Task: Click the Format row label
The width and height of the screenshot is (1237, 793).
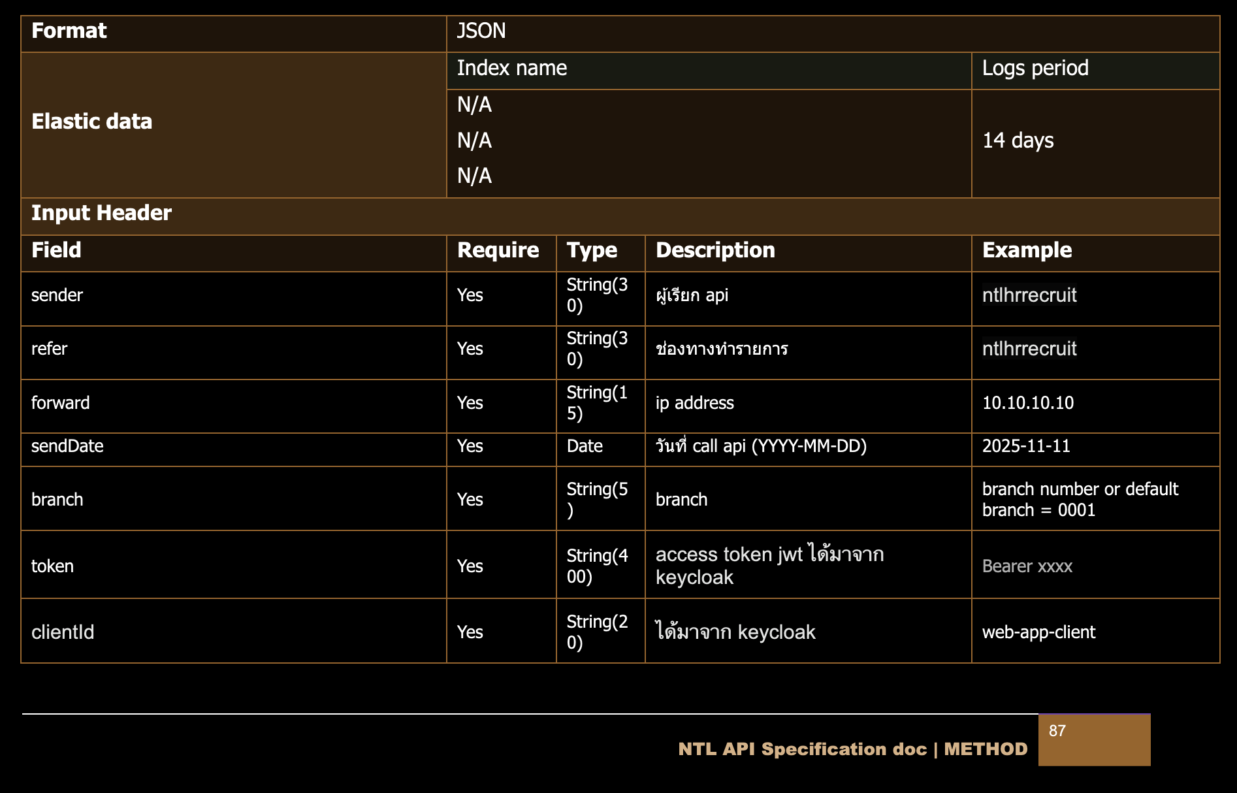Action: [x=69, y=31]
